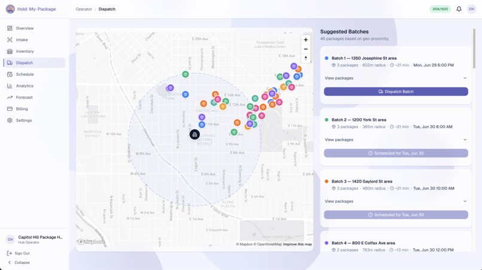
Task: Zoom in on the map
Action: (306, 40)
